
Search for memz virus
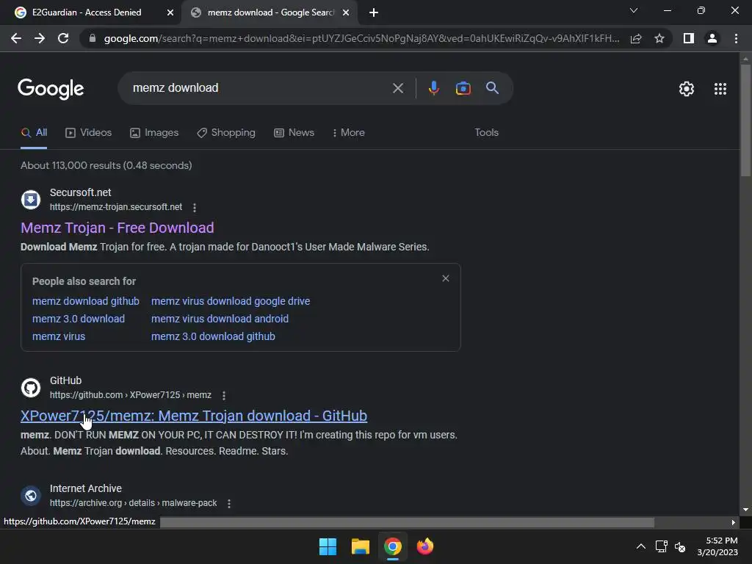point(59,336)
